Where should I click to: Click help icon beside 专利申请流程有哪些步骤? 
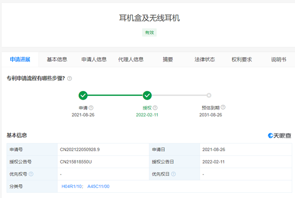pyautogui.click(x=69, y=78)
